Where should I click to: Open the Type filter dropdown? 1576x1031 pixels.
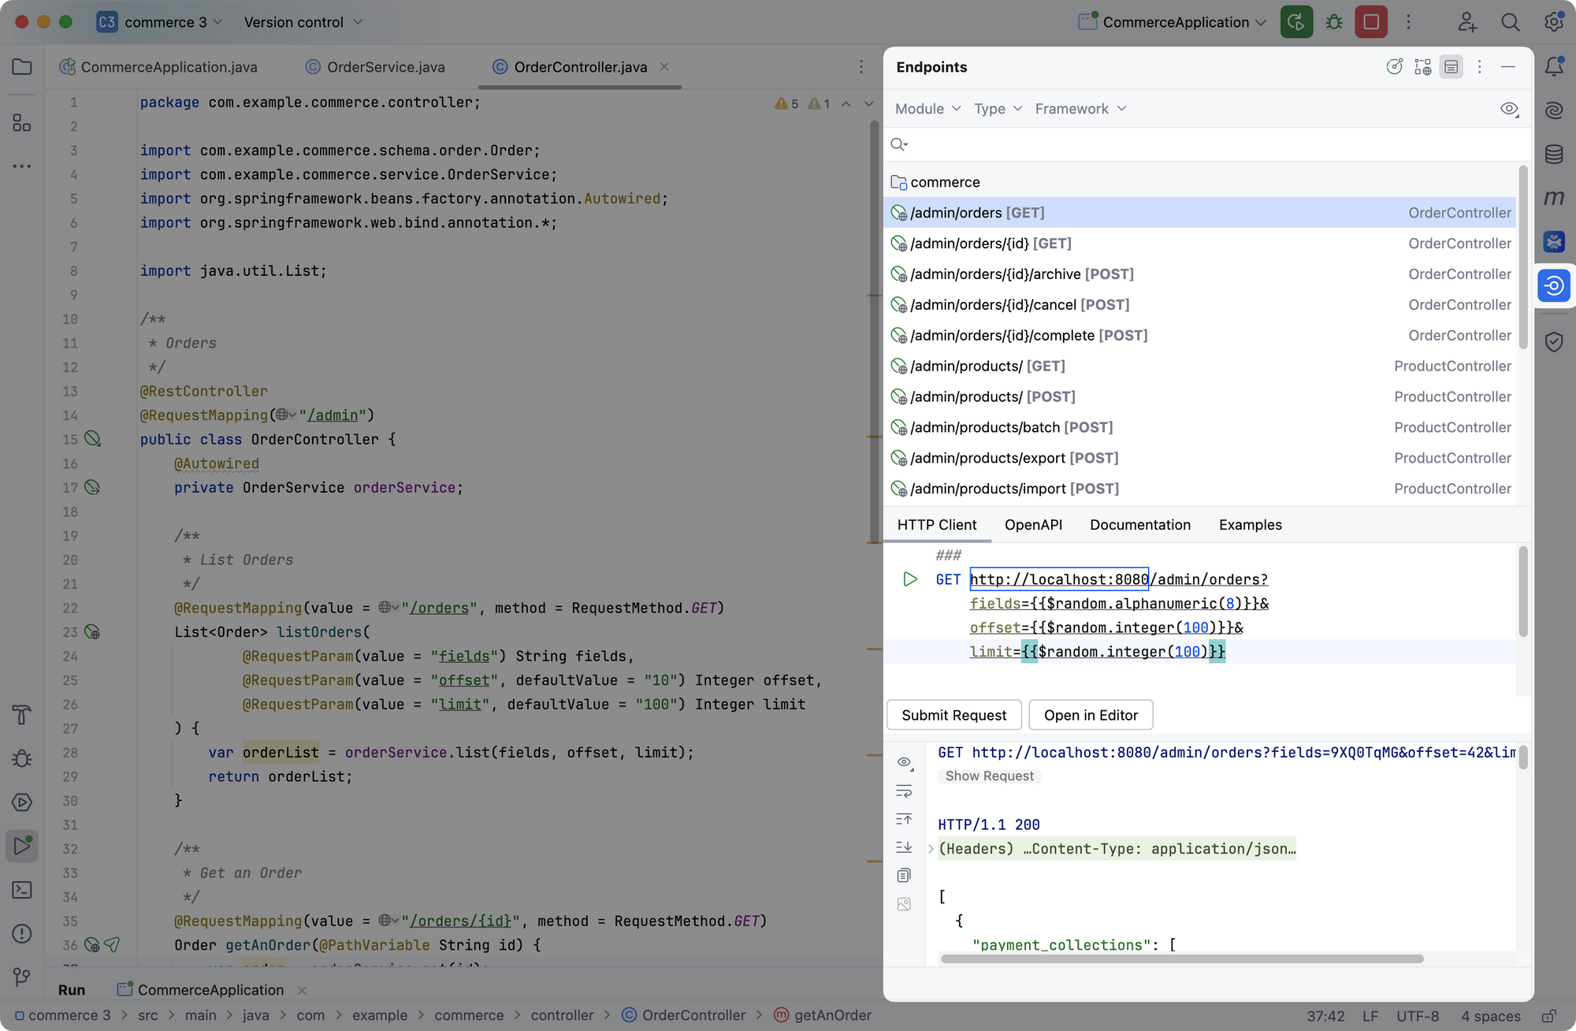pyautogui.click(x=998, y=109)
